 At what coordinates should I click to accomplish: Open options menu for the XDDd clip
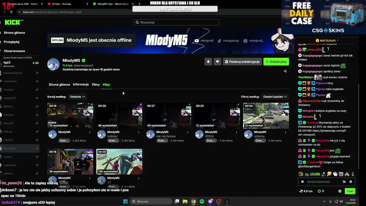[x=236, y=132]
